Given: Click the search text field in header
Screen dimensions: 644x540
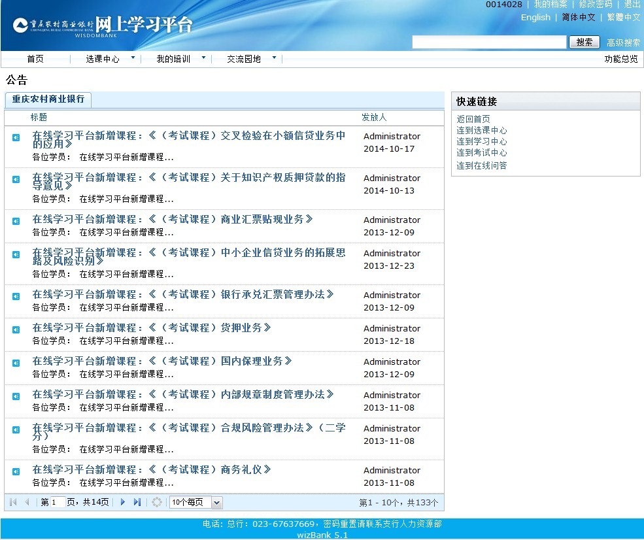Looking at the screenshot, I should coord(489,42).
